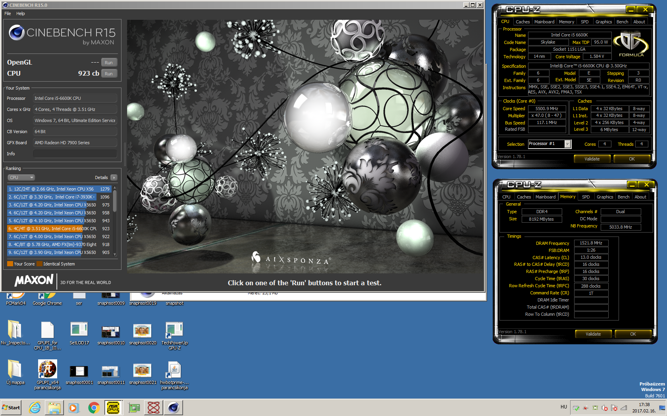Switch to About tab in upper CPU-Z window

[639, 22]
